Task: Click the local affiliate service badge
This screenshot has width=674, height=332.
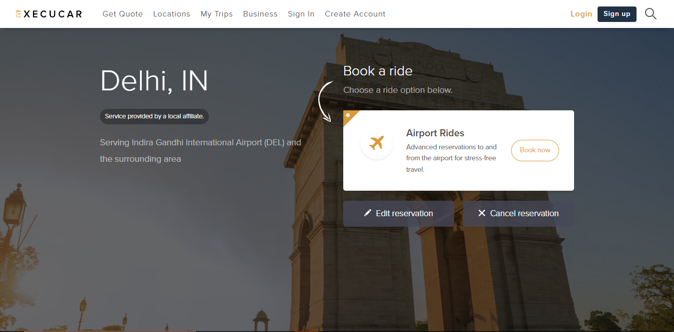Action: coord(154,116)
